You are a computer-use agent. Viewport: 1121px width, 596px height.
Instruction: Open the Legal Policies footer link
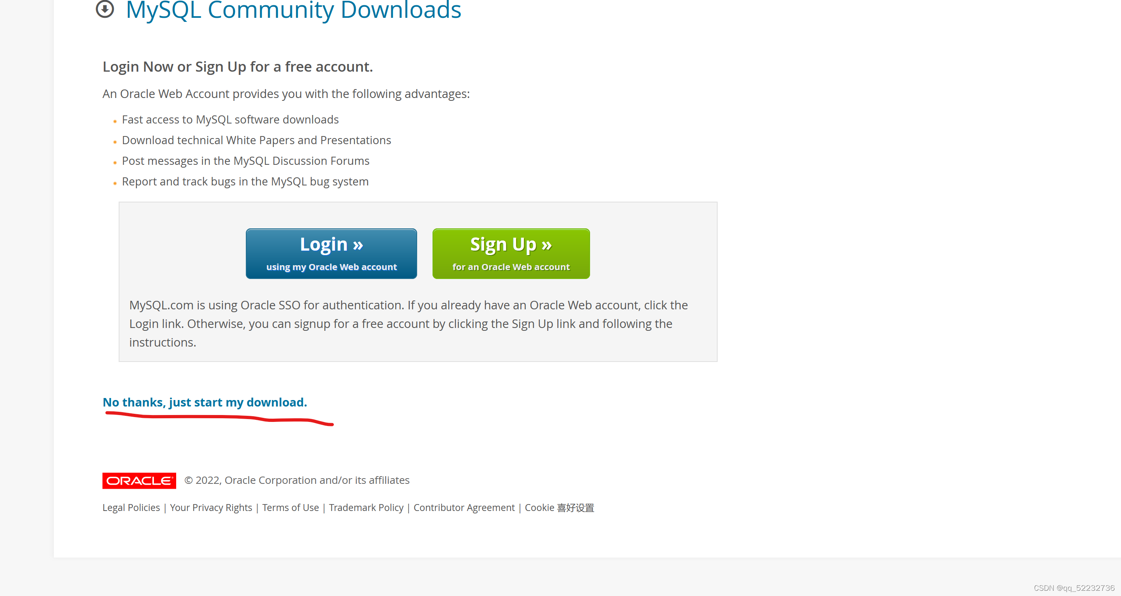click(131, 508)
